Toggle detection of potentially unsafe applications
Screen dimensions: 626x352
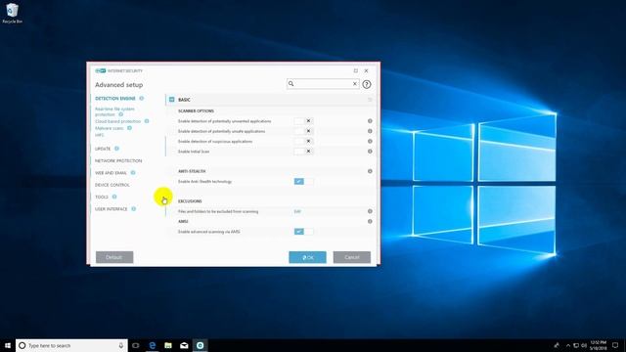pos(303,131)
